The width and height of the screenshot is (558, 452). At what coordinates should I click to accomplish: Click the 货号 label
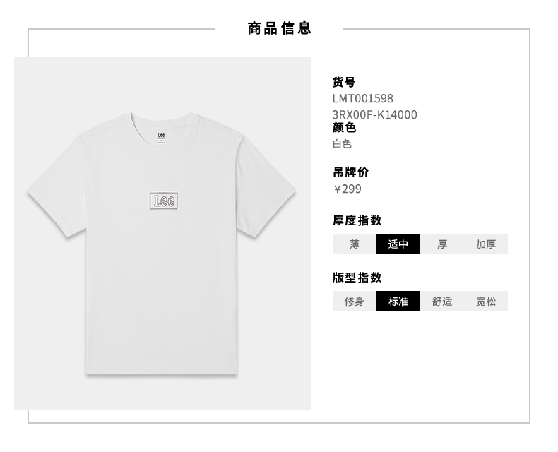pyautogui.click(x=344, y=82)
